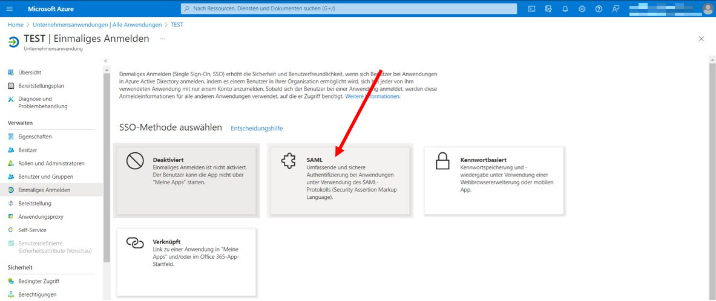Select the SAML sign-on method card
This screenshot has width=716, height=301.
point(340,181)
